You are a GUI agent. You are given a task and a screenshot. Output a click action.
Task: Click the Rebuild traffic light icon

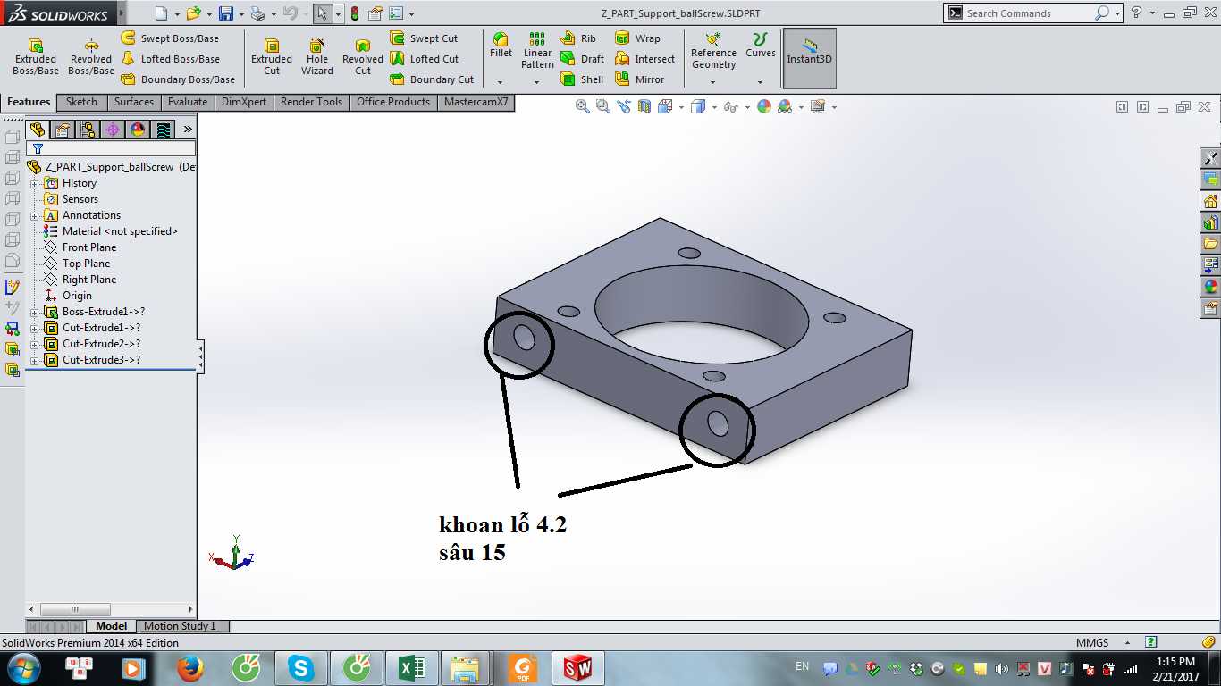(355, 13)
